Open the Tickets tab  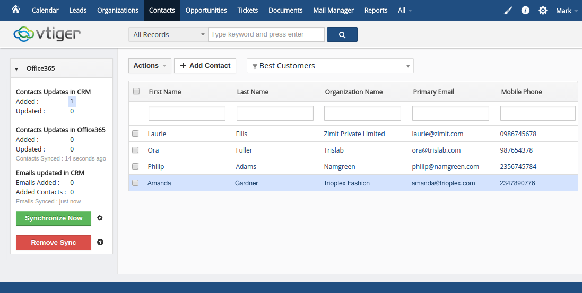coord(248,11)
